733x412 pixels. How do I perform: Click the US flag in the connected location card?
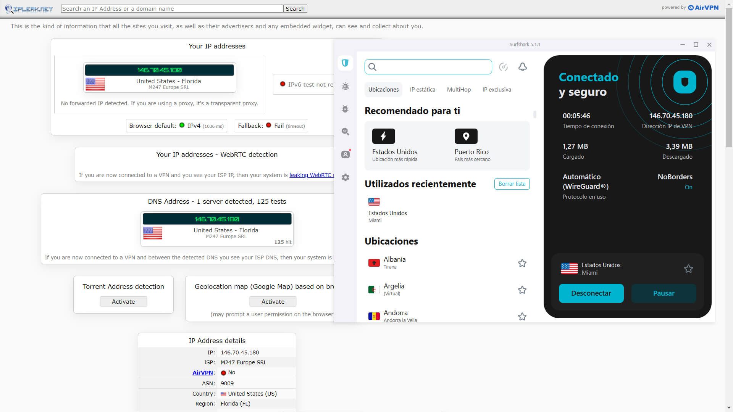[569, 269]
